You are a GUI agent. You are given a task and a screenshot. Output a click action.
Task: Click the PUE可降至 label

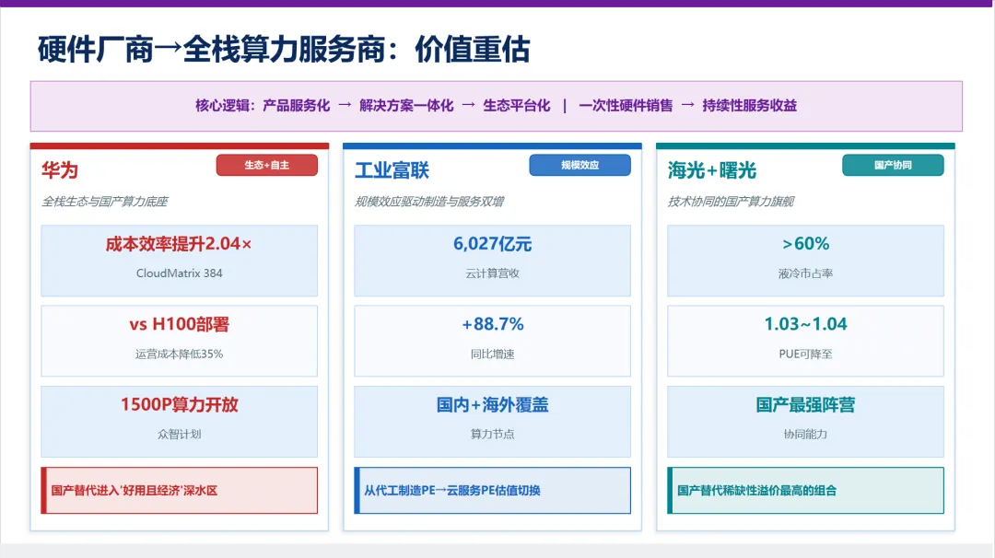(805, 354)
